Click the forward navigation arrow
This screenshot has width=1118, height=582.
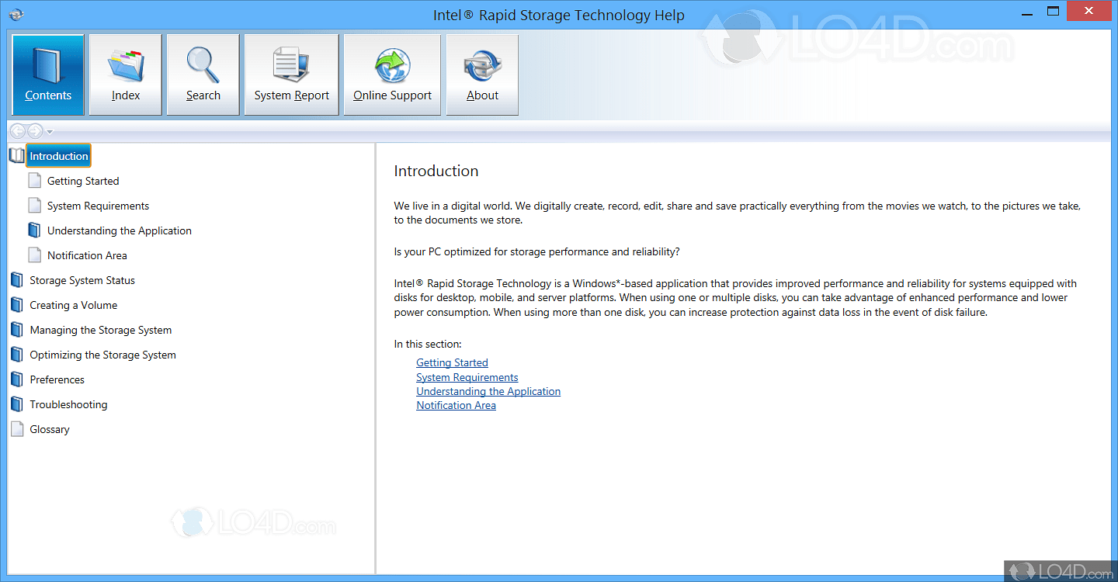click(x=35, y=131)
